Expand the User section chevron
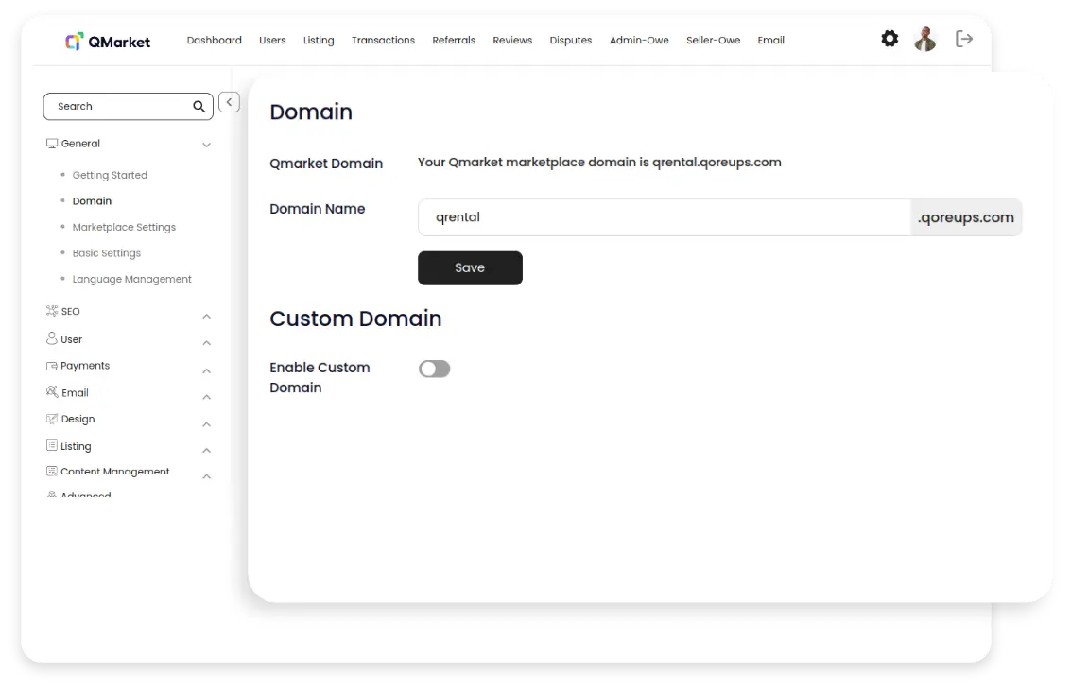 [x=206, y=342]
